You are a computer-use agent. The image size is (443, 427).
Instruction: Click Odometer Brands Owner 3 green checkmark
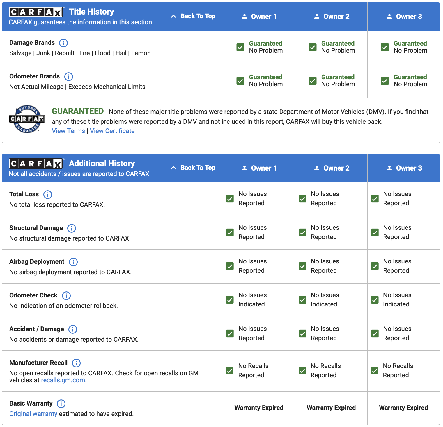click(385, 81)
